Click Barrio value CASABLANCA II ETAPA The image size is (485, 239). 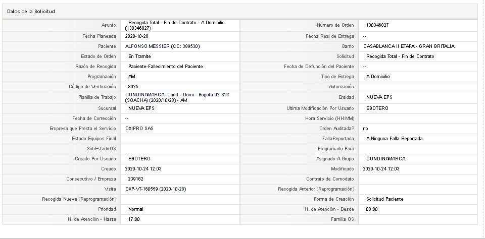pyautogui.click(x=409, y=46)
